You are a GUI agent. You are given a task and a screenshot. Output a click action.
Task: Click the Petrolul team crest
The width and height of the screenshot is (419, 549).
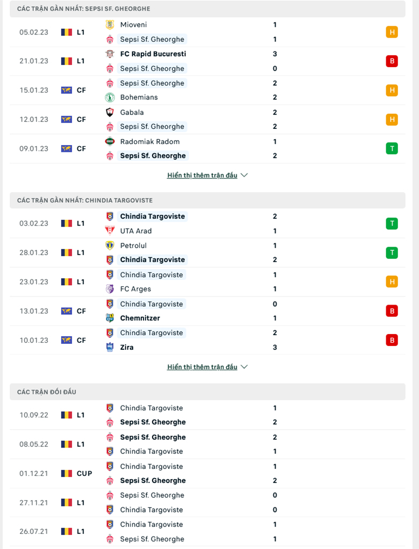click(110, 245)
